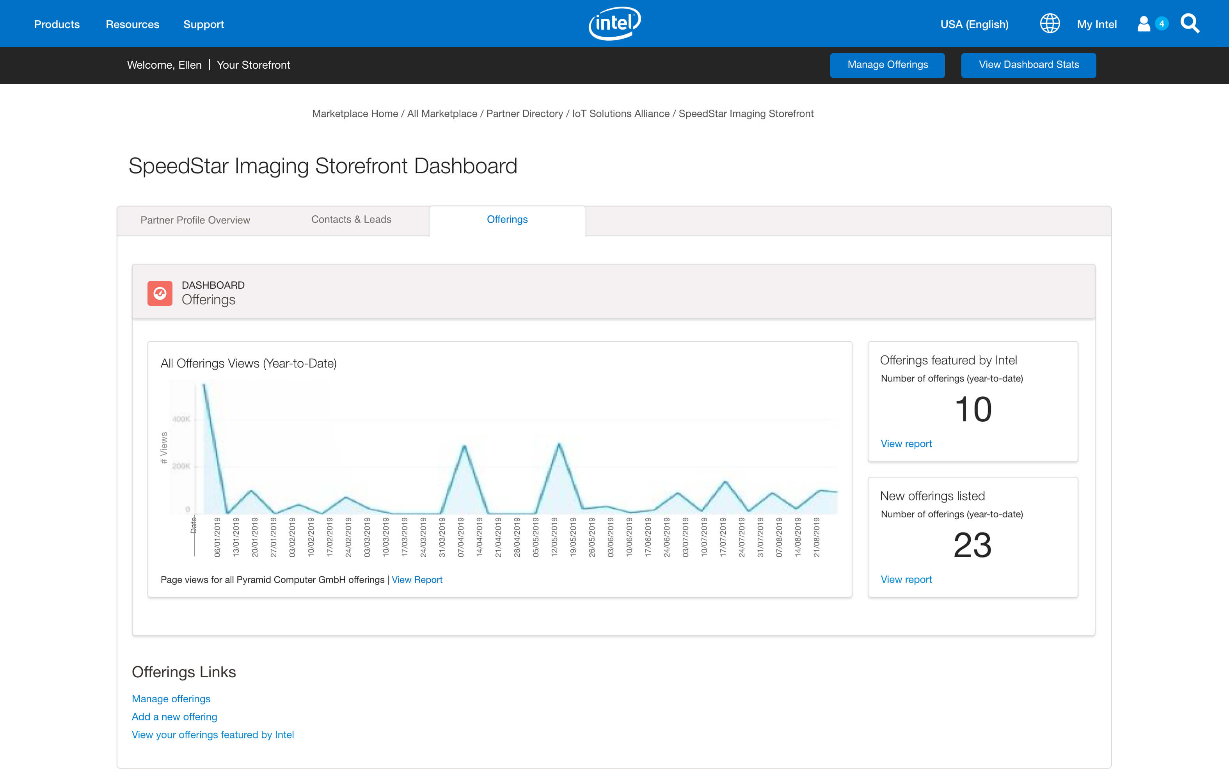Navigate to Partner Directory breadcrumb
Screen dimensions: 1229x769
point(525,114)
